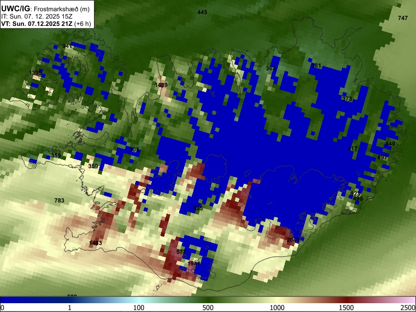Image resolution: width=416 pixels, height=312 pixels.
Task: Click the map value label 535
Action: [x=198, y=208]
